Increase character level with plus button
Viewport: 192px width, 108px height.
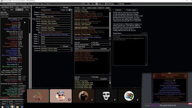pyautogui.click(x=105, y=4)
